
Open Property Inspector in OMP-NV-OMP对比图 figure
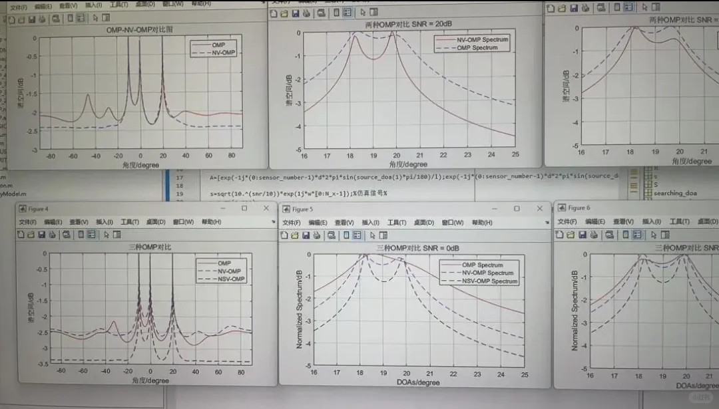pos(106,18)
